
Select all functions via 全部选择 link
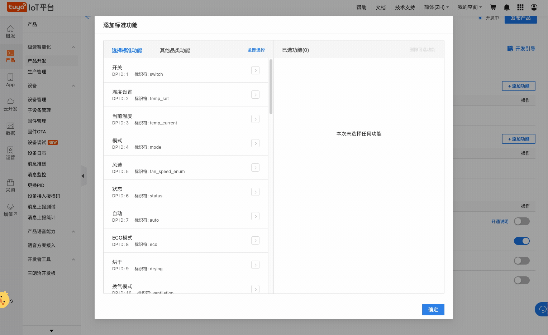point(256,50)
